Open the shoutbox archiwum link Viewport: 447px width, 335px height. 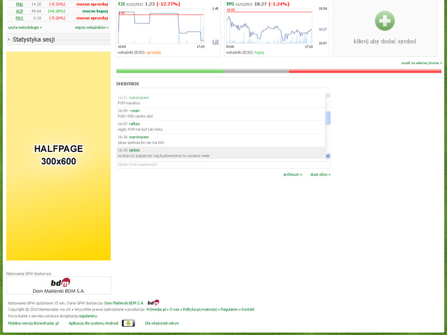point(292,174)
